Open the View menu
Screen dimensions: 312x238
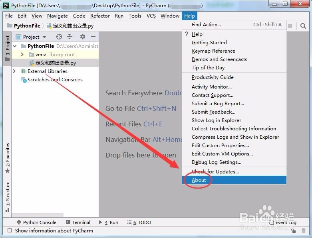click(37, 16)
